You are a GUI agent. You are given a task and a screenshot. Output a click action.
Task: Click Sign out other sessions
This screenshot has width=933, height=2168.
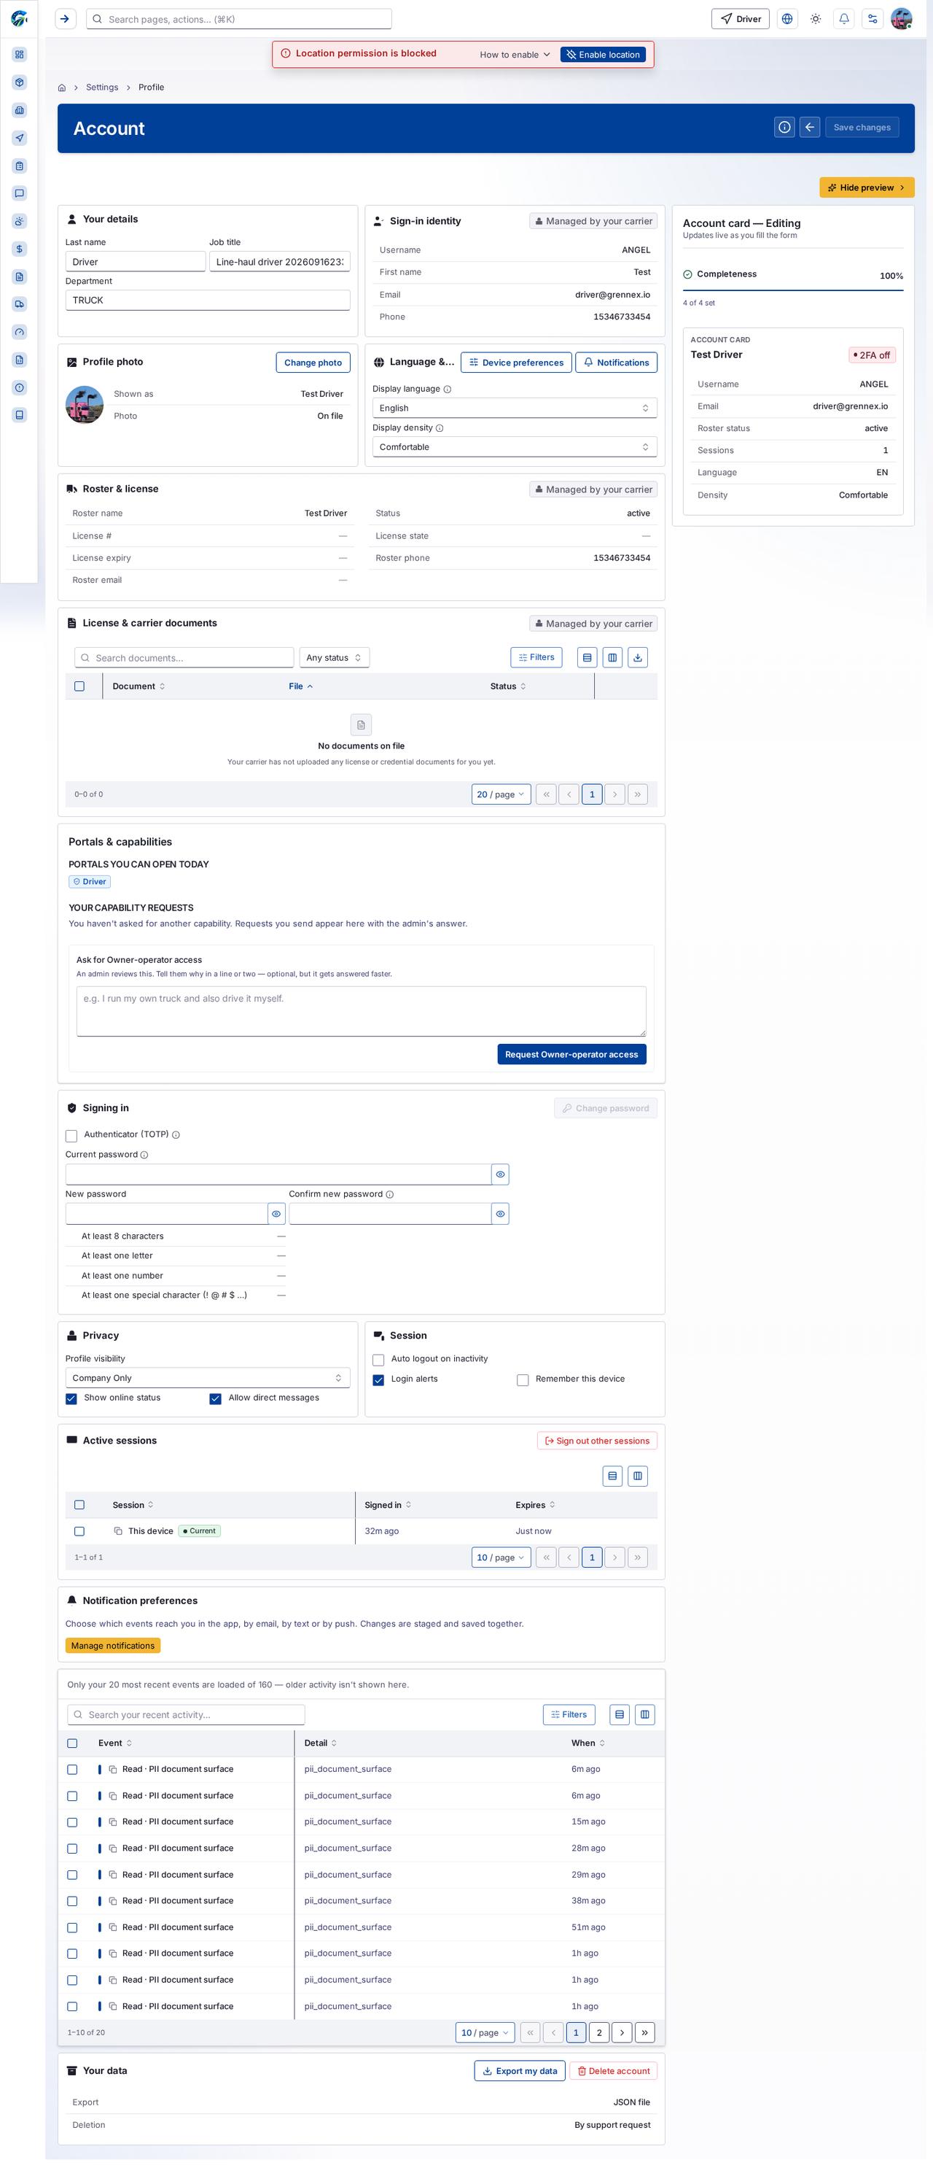(597, 1441)
